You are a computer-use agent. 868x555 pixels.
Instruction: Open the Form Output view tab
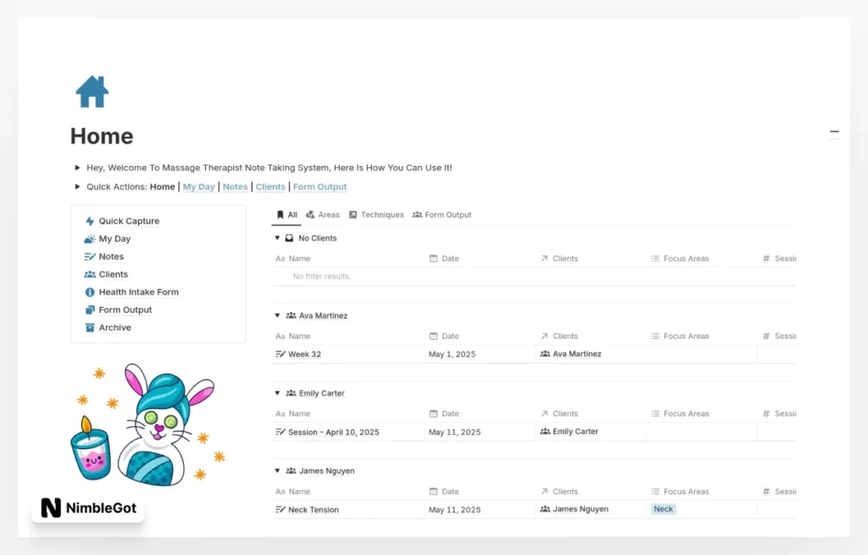point(442,215)
